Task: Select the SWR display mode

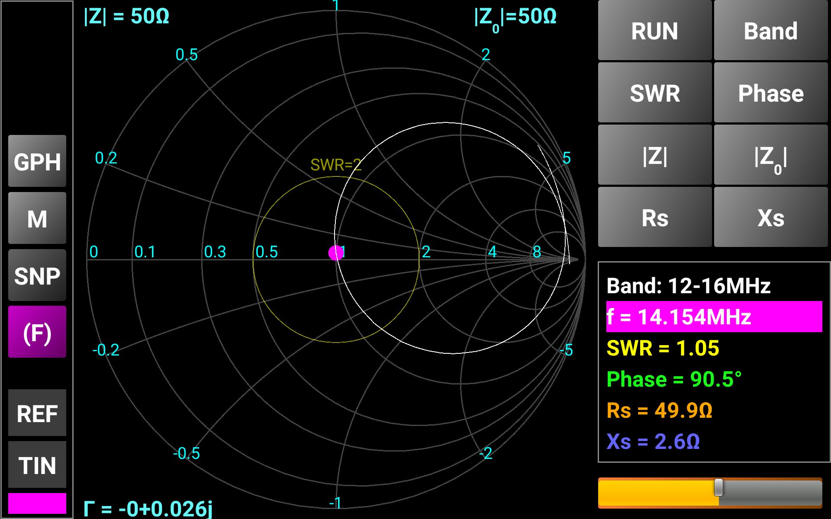Action: click(654, 93)
